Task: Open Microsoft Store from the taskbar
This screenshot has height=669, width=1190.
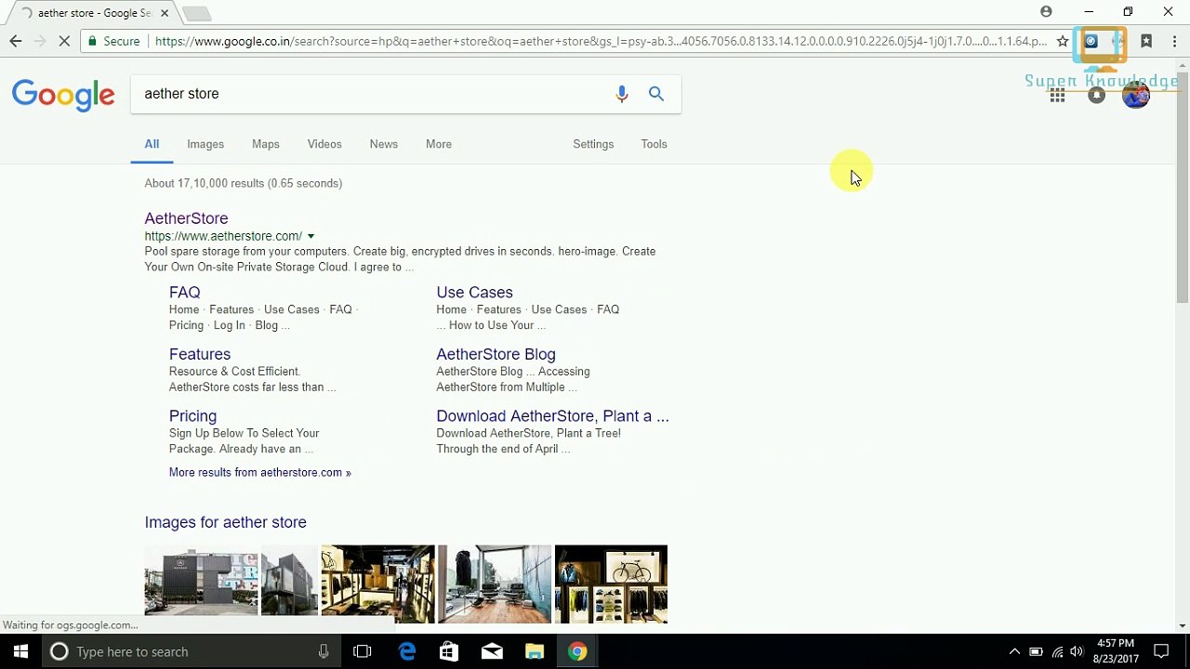Action: pos(449,651)
